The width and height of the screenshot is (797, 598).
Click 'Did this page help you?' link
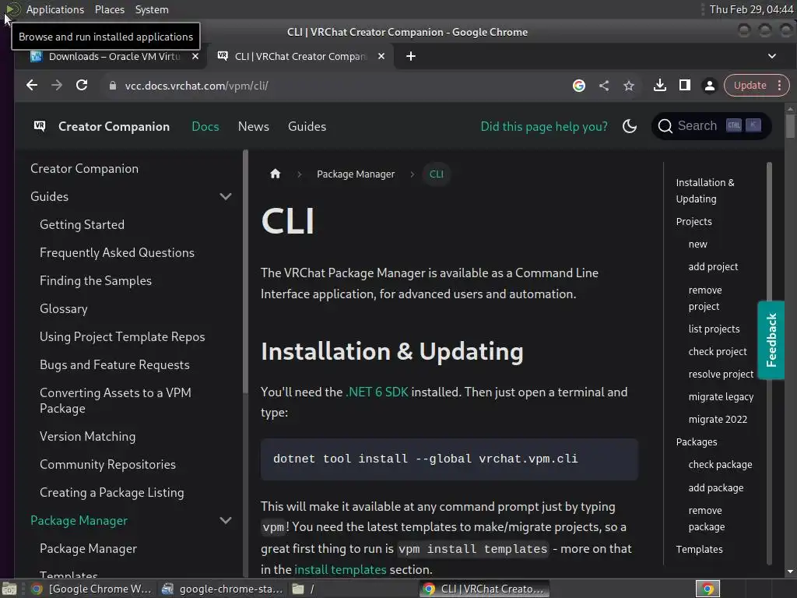point(544,126)
